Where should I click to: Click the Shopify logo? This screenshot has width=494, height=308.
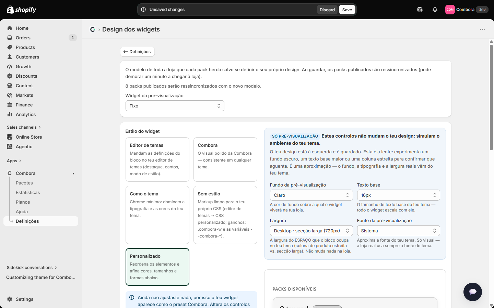tap(22, 10)
